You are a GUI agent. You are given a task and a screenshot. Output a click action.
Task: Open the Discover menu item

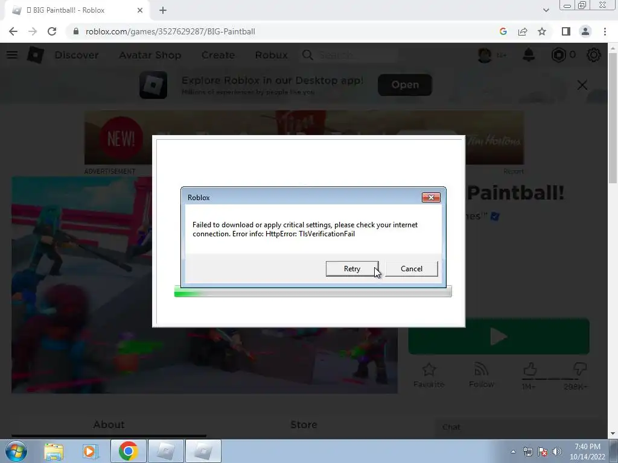coord(77,55)
